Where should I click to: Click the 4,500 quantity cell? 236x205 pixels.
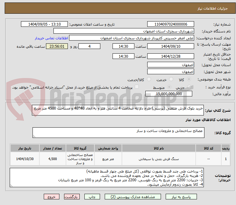53,159
